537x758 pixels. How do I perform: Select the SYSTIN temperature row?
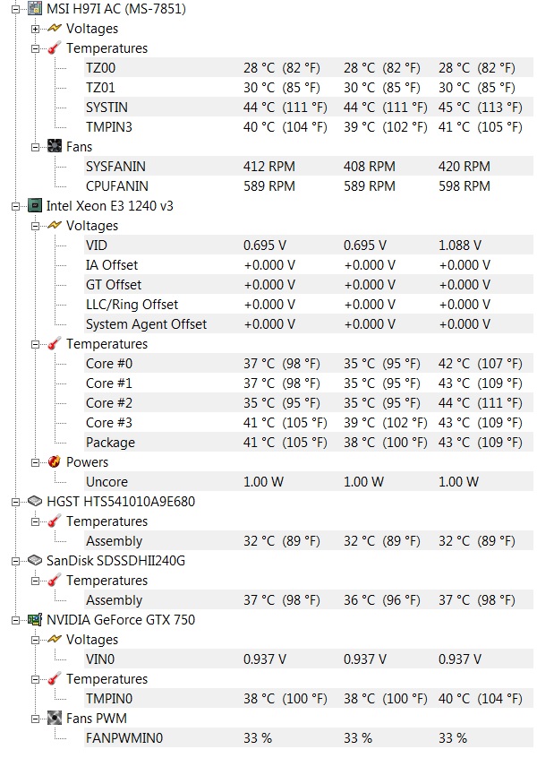(x=309, y=108)
